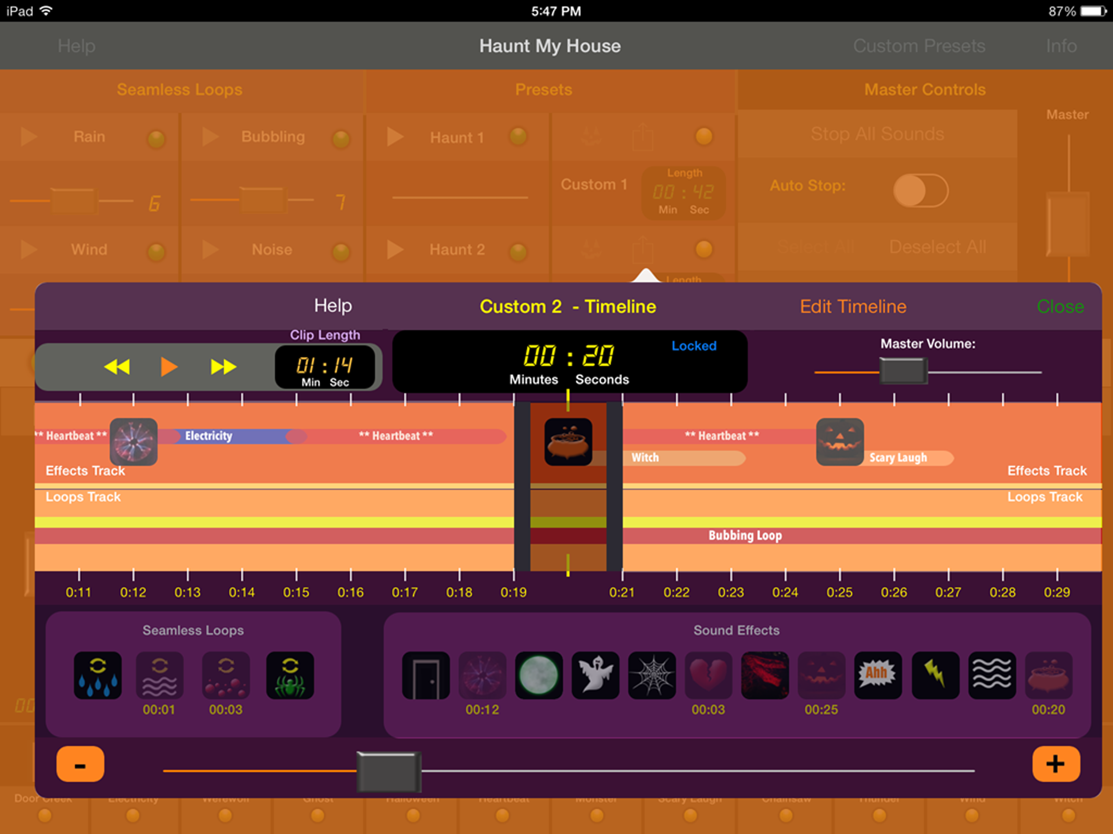Click the timeline zoom slider handle
This screenshot has width=1113, height=834.
pos(388,772)
